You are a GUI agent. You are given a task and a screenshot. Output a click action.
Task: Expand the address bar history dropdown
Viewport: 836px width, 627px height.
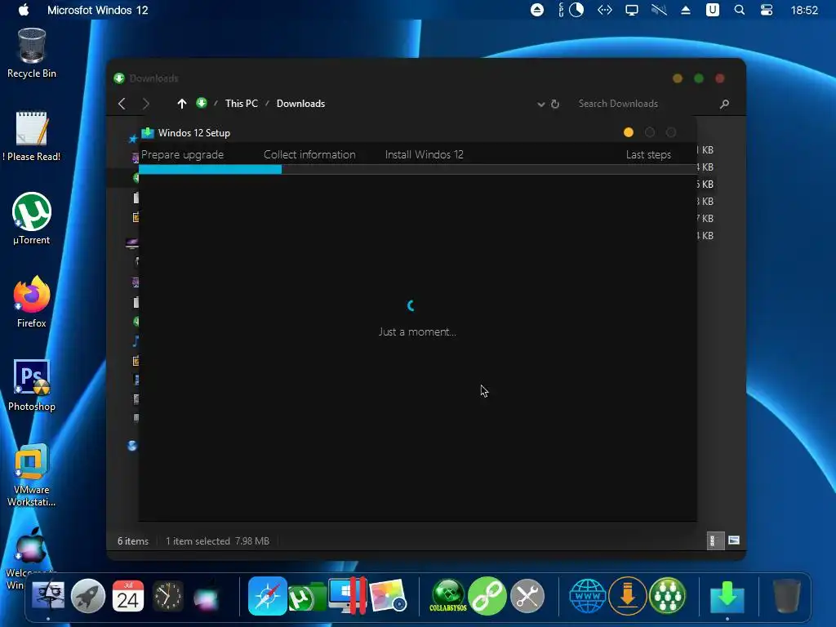(x=540, y=104)
